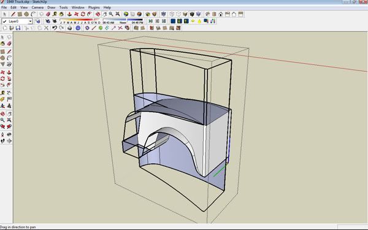
Task: Pick the Dimension tool
Action: click(x=9, y=93)
